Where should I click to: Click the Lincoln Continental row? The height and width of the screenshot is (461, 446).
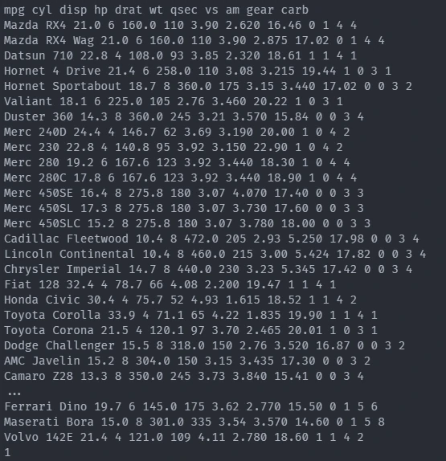[x=215, y=255]
